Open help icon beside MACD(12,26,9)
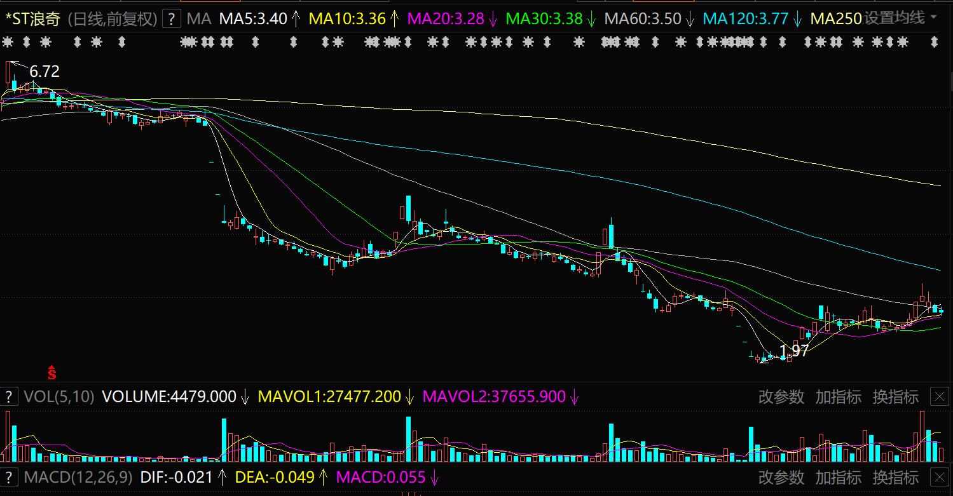 9,477
